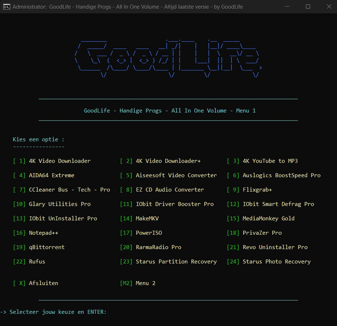Click the console window icon in title bar
Viewport: 337px width, 326px height.
(7, 7)
